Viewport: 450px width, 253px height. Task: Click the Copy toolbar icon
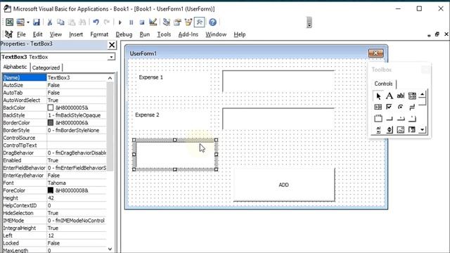coord(60,22)
